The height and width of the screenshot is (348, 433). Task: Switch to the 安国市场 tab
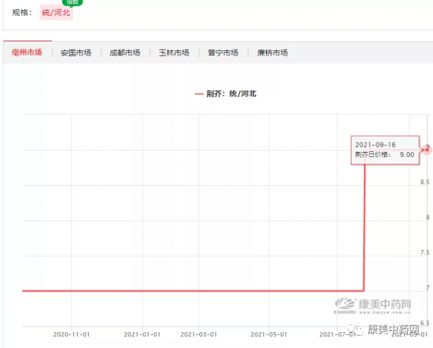(x=76, y=53)
